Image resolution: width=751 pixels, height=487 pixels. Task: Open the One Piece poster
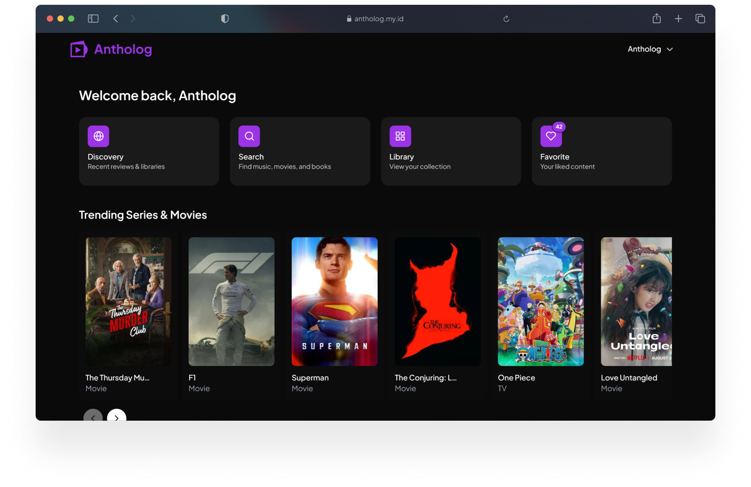tap(541, 301)
